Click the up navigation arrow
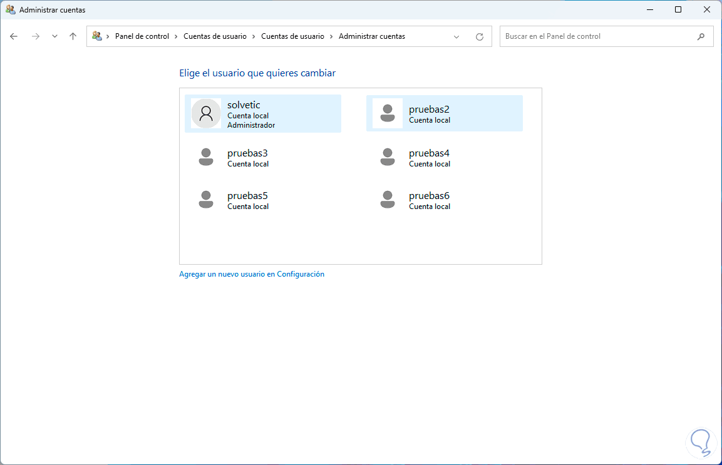This screenshot has width=722, height=465. 73,36
